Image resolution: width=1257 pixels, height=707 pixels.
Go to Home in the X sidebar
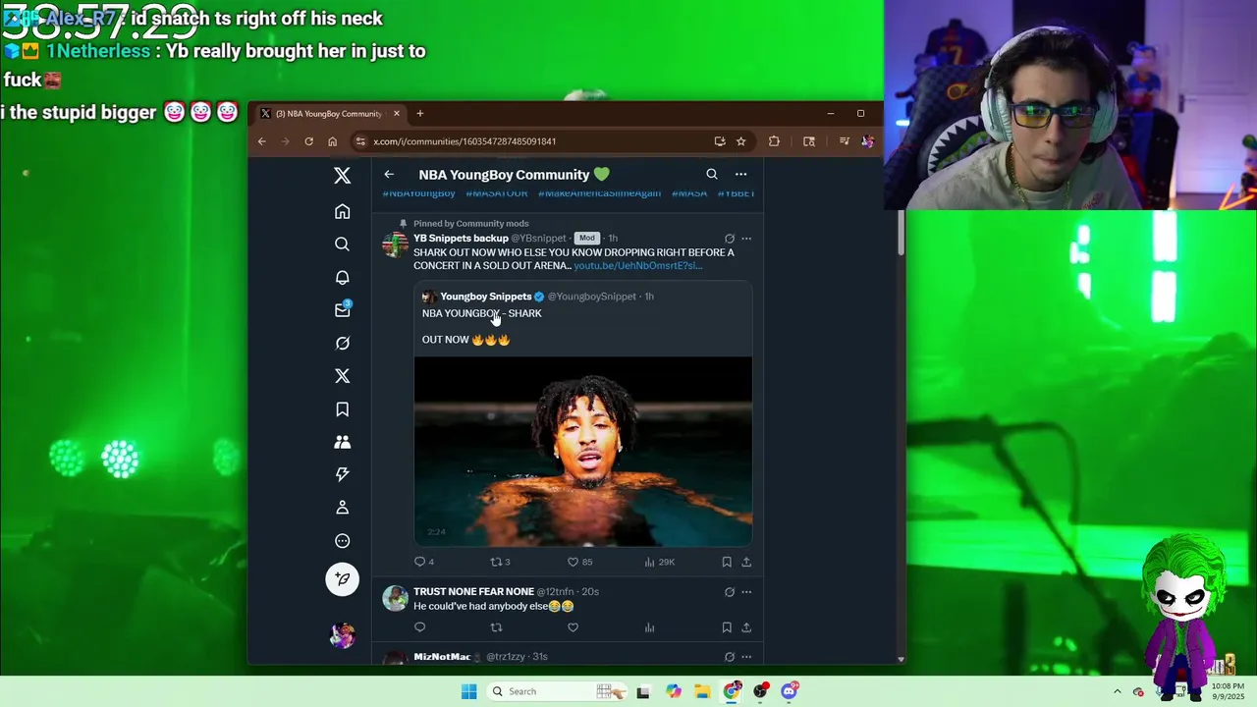coord(342,211)
